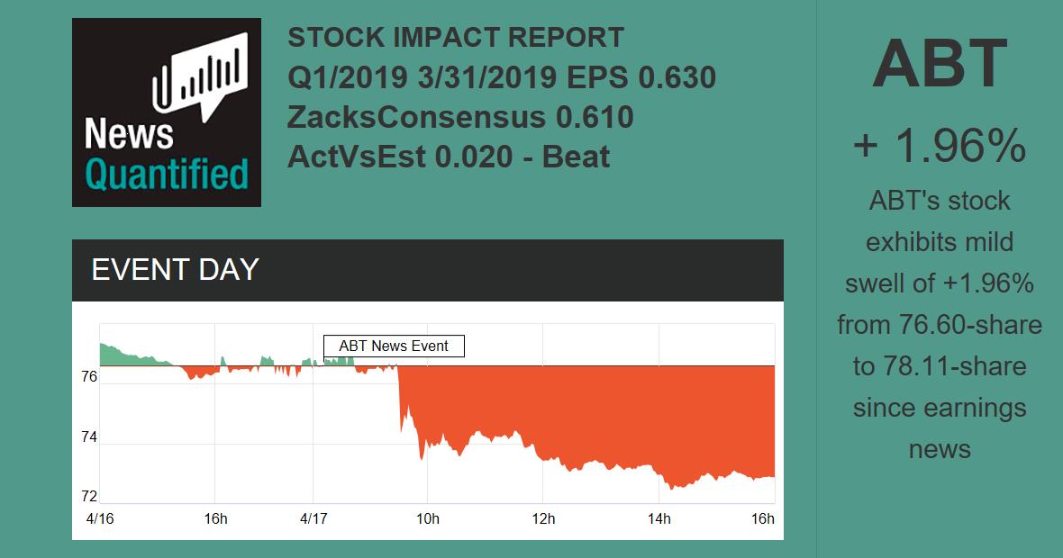
Task: Click the ABT News Event label
Action: point(394,346)
